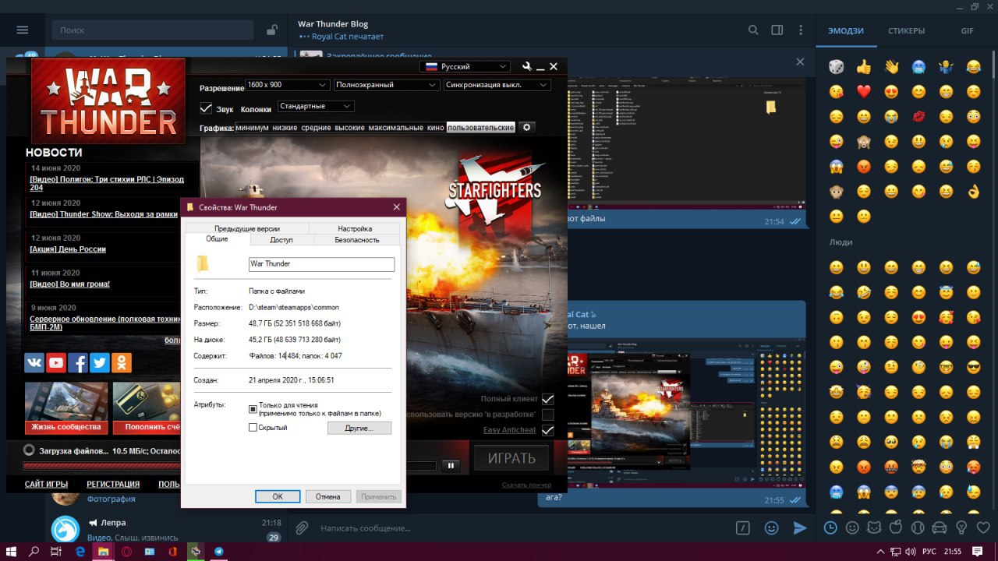Image resolution: width=998 pixels, height=561 pixels.
Task: Open Twitter icon in launcher
Action: pyautogui.click(x=100, y=362)
